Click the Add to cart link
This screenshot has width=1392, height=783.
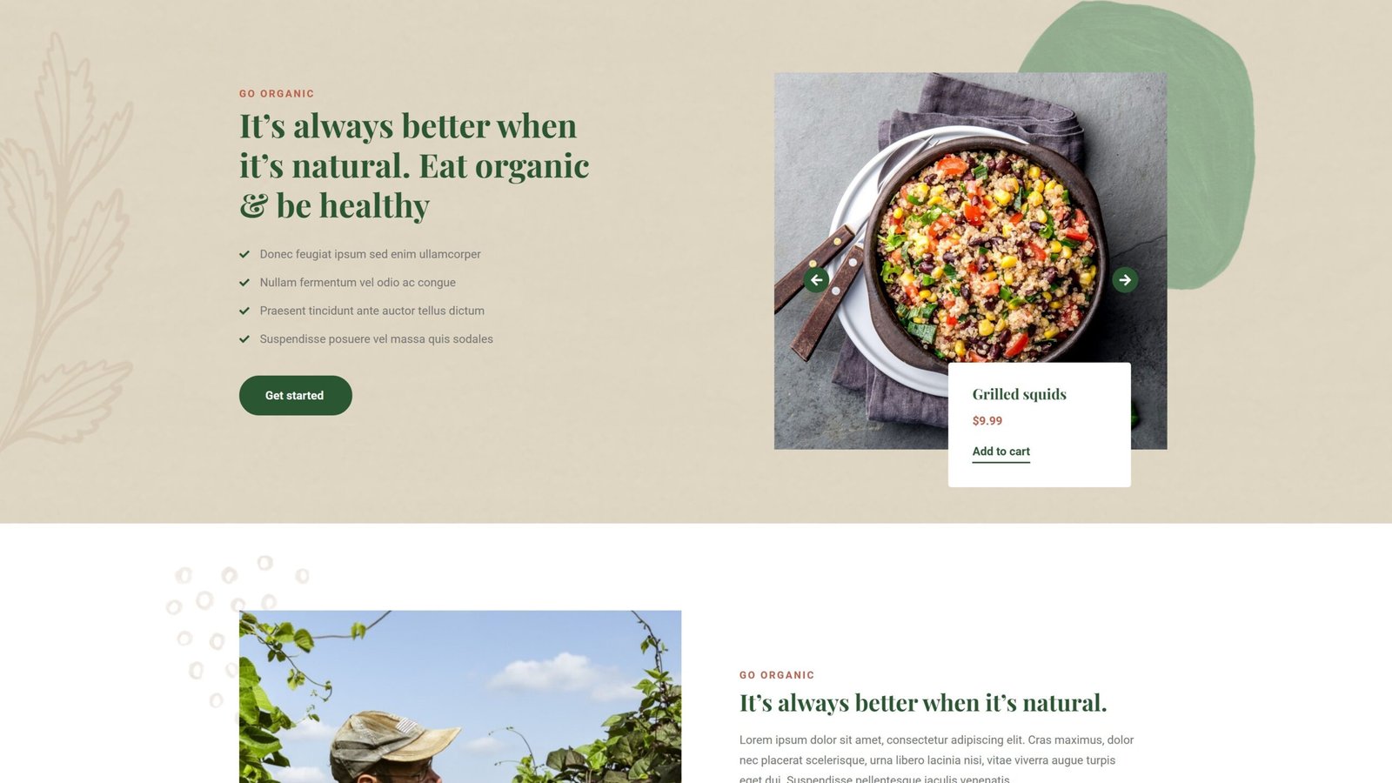click(1000, 452)
